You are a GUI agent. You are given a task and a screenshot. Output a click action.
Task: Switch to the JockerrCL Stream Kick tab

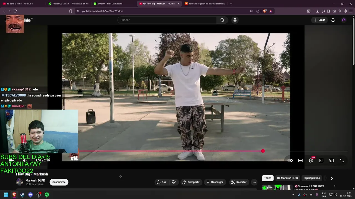point(68,4)
